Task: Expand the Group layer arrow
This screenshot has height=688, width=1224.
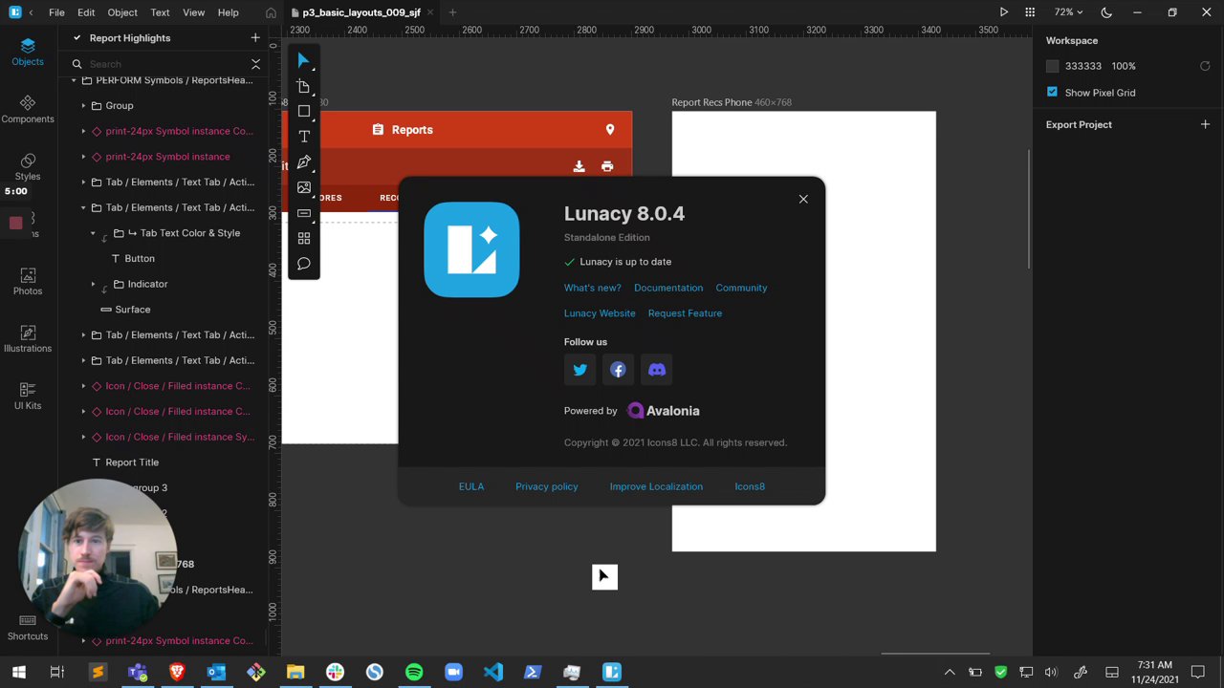Action: 83,106
